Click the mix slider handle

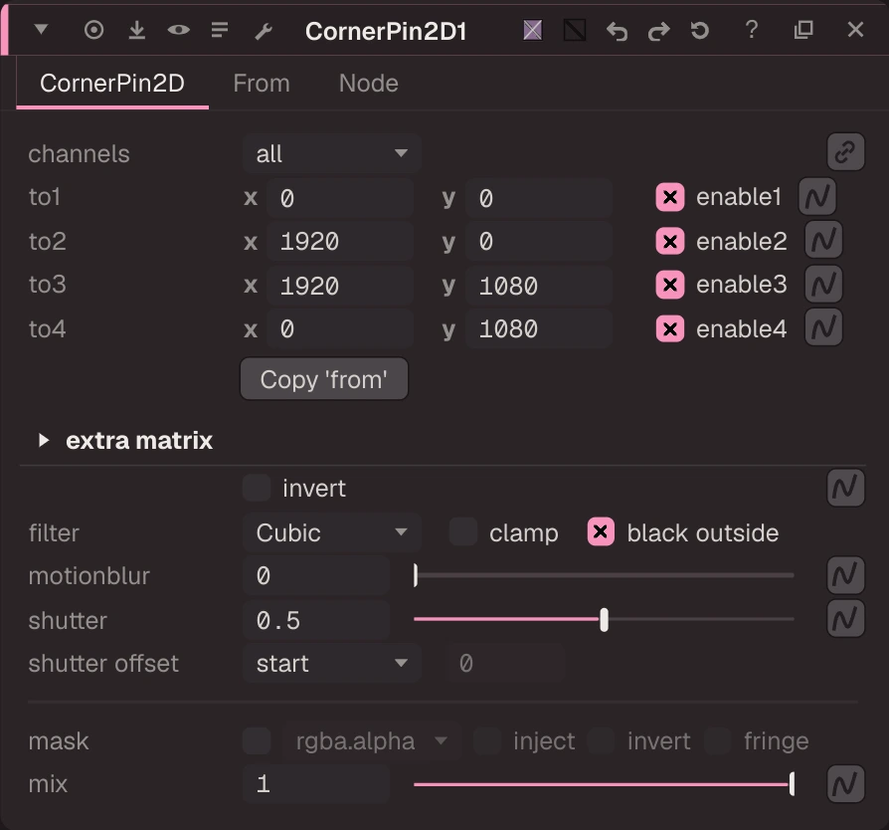tap(792, 784)
